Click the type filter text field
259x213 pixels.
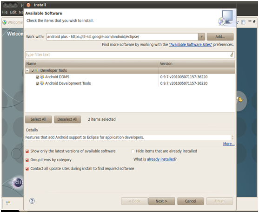click(127, 55)
